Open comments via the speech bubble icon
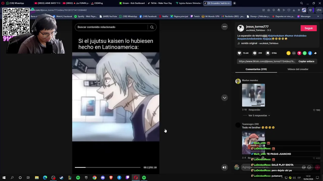The image size is (323, 181). (255, 53)
